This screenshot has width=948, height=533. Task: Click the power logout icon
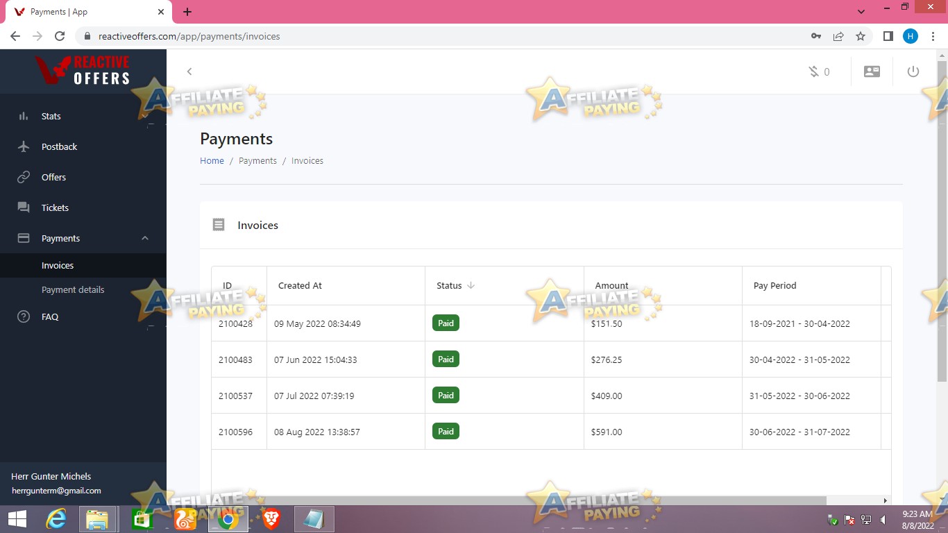pos(913,71)
